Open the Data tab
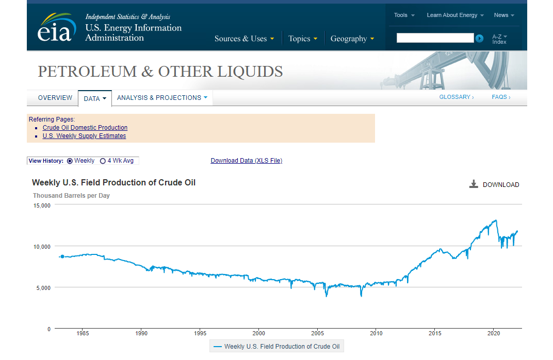Image resolution: width=553 pixels, height=360 pixels. point(95,99)
